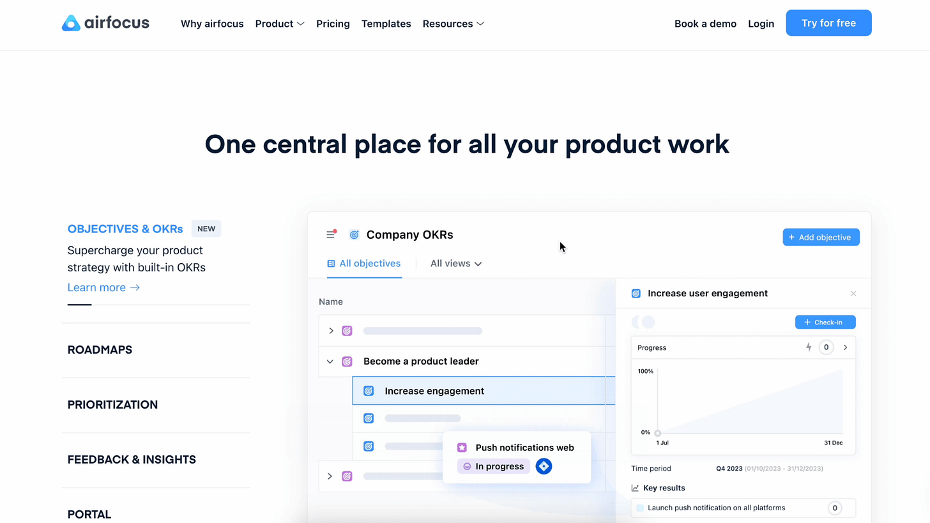This screenshot has width=930, height=523.
Task: Click the Login link
Action: click(761, 24)
